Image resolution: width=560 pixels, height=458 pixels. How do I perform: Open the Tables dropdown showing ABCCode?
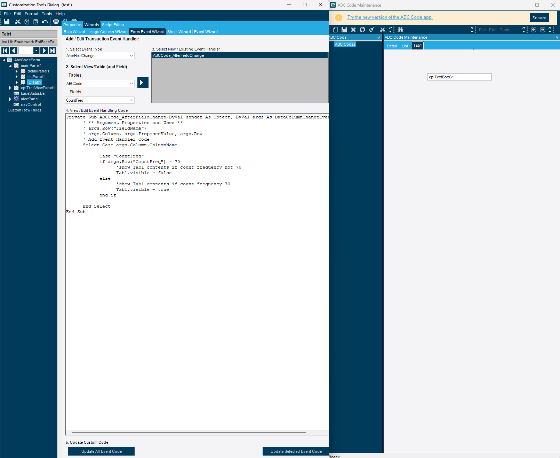[x=131, y=84]
